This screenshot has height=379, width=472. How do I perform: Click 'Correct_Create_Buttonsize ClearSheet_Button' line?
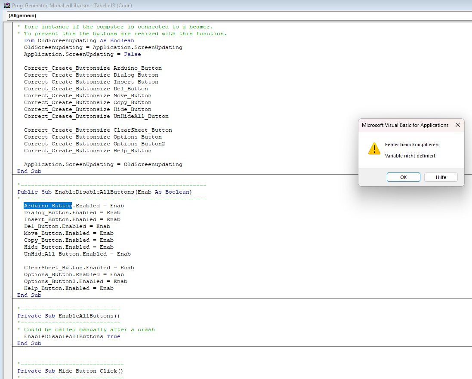pyautogui.click(x=98, y=130)
